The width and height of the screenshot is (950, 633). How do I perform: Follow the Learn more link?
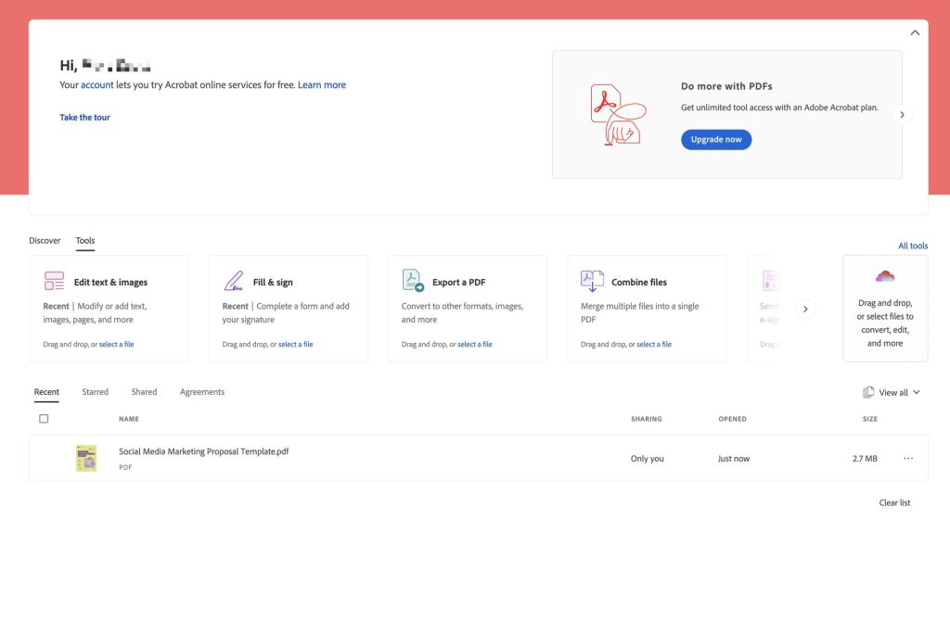pos(322,84)
